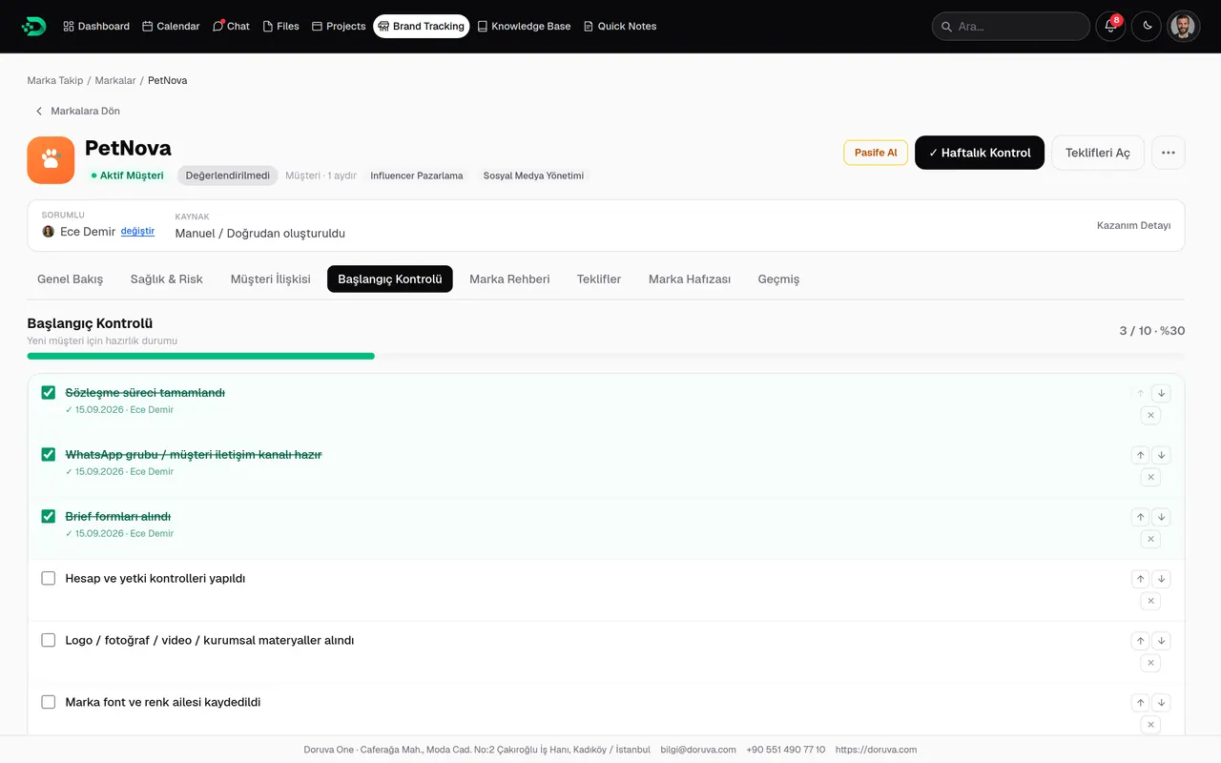Click the Ara search field

click(x=1011, y=26)
